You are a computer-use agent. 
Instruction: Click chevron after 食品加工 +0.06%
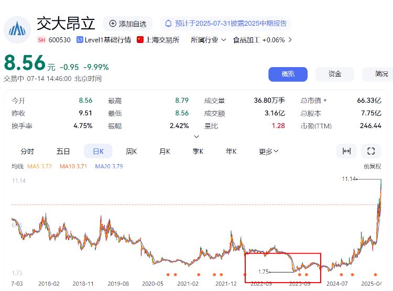click(x=290, y=40)
